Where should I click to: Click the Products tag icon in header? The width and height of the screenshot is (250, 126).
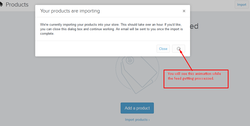tap(1, 5)
